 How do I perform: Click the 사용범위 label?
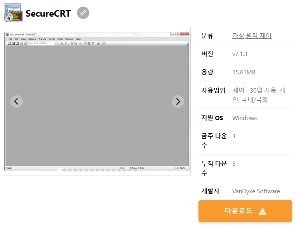(x=213, y=91)
